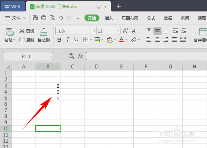Select column B header

pos(48,66)
